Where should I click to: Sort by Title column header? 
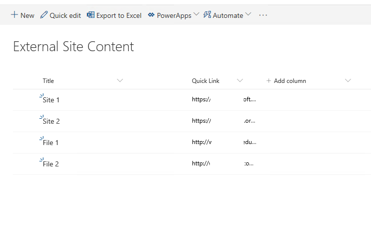coord(48,81)
